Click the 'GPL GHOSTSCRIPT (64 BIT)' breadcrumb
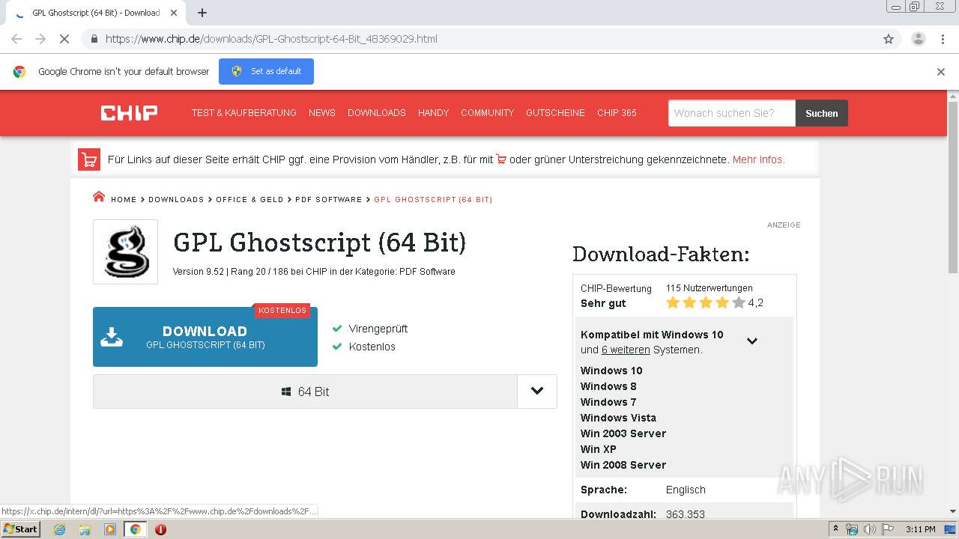 point(433,200)
